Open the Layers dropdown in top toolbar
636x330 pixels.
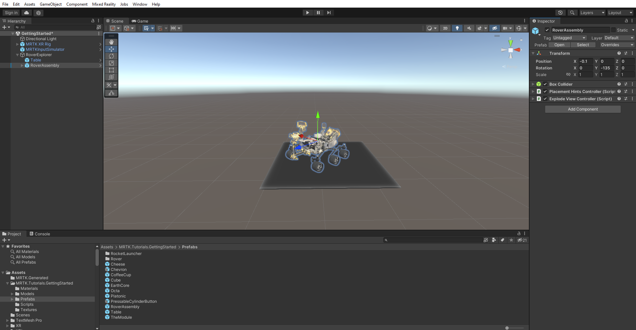pos(592,13)
